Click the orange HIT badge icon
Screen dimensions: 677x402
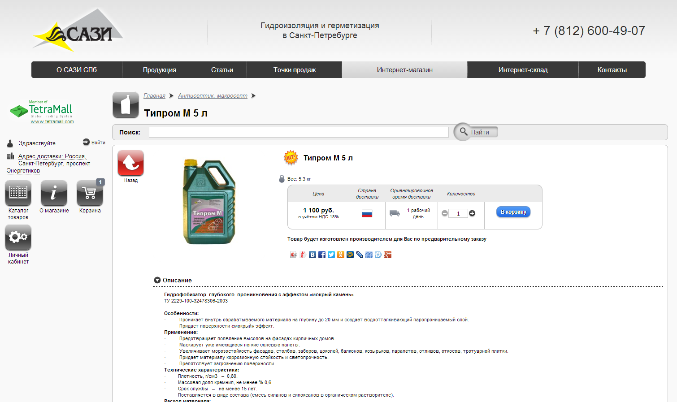pyautogui.click(x=291, y=157)
